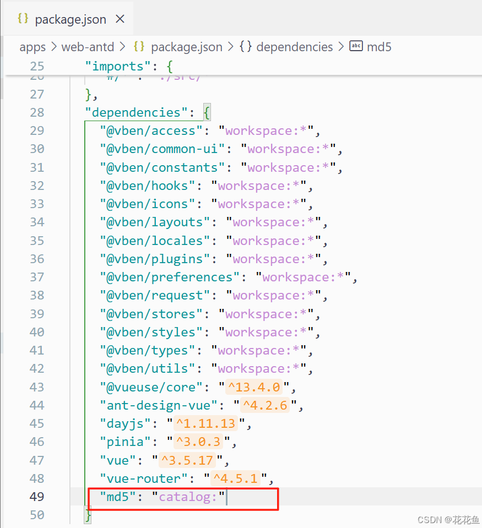Click line number 43 in the gutter
Image resolution: width=482 pixels, height=528 pixels.
click(37, 387)
